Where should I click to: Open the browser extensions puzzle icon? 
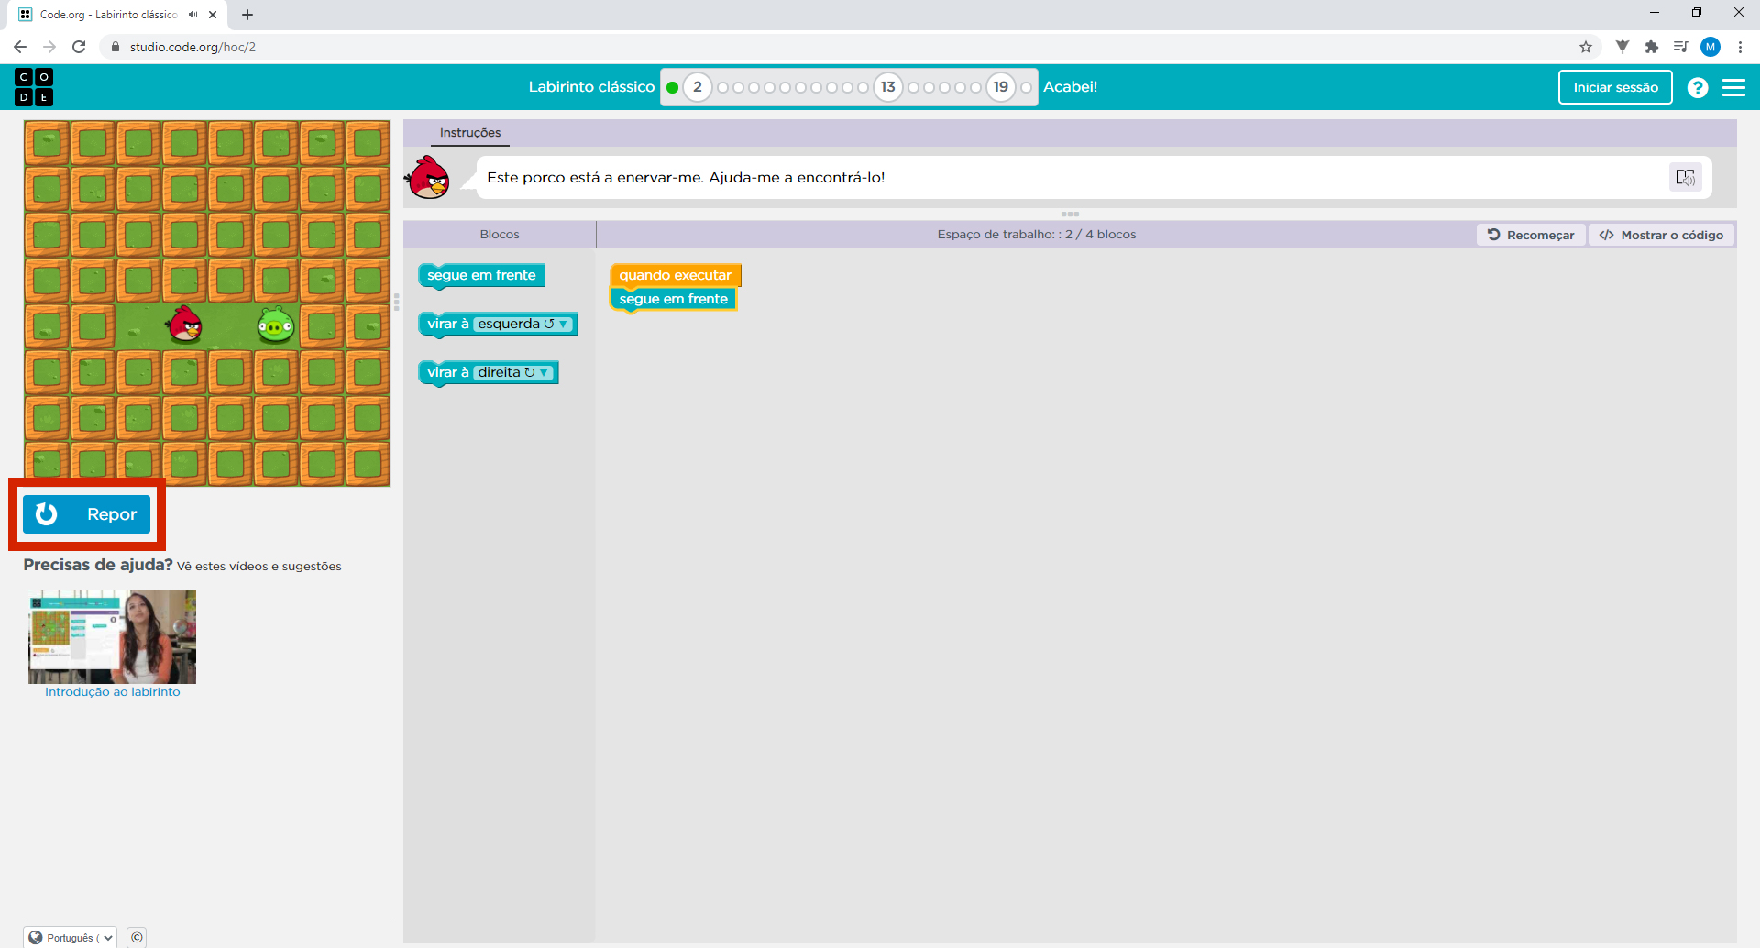click(x=1652, y=47)
